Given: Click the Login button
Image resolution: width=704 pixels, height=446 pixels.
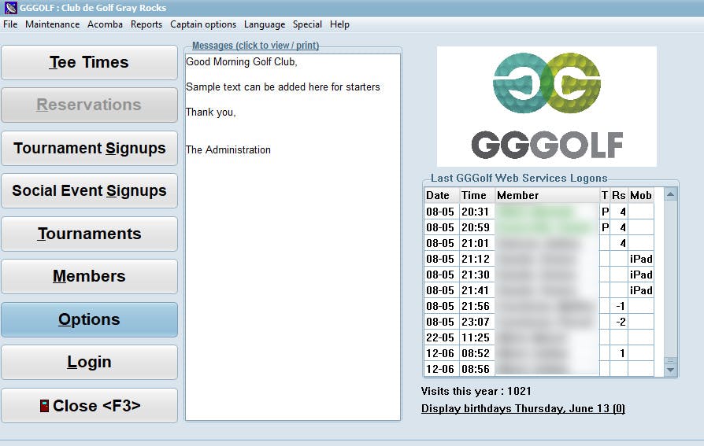Looking at the screenshot, I should 89,362.
